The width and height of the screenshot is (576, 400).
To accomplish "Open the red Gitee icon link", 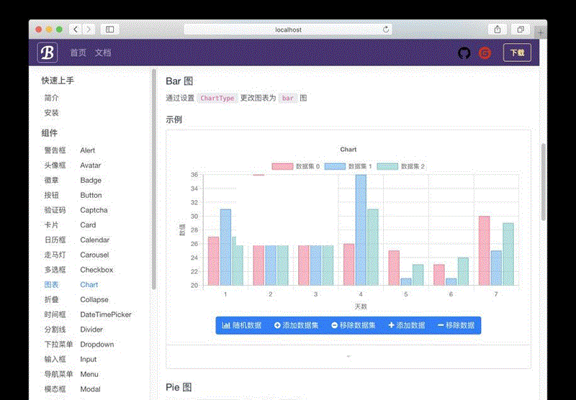I will click(x=485, y=53).
